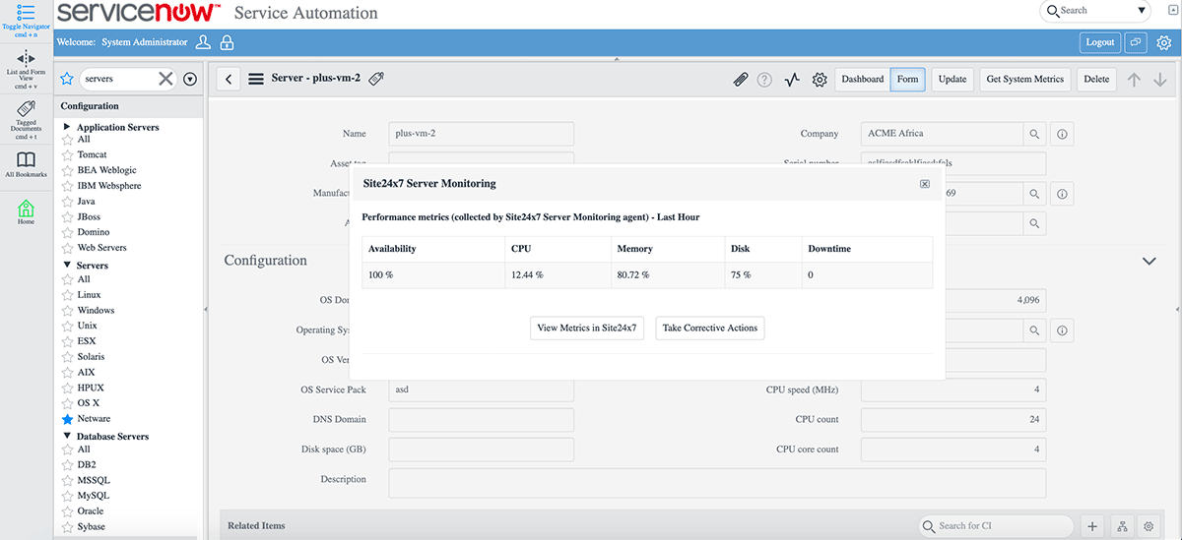The image size is (1182, 540).
Task: Toggle the favorite star for JBoss
Action: point(67,217)
